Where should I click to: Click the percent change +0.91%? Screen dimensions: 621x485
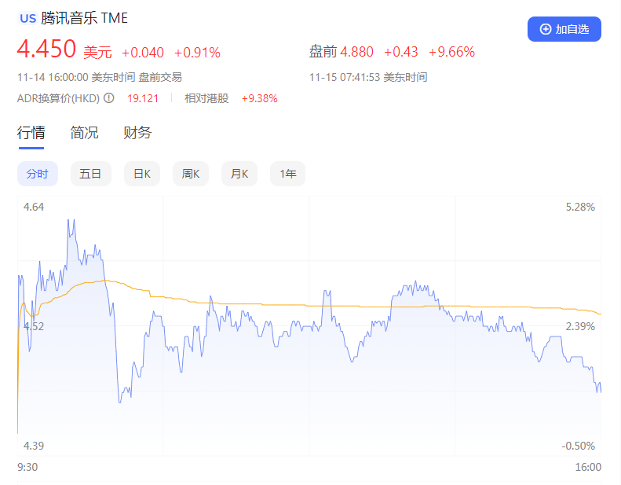[197, 53]
